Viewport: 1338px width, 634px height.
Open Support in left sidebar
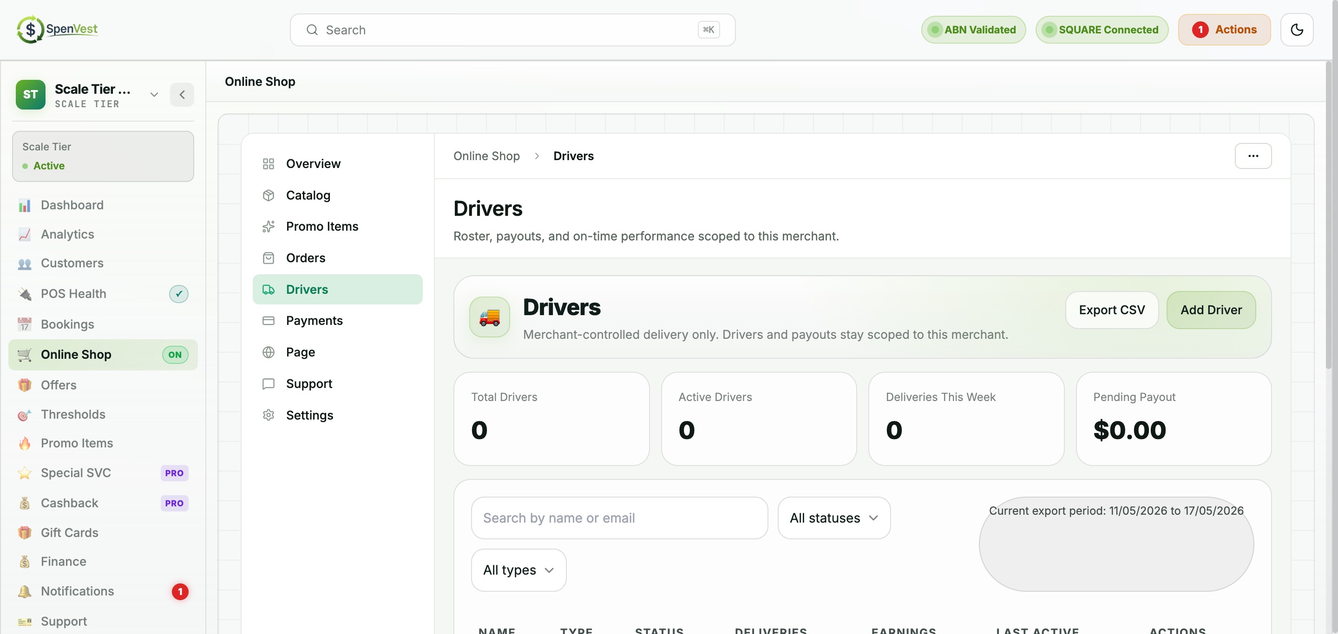pos(103,621)
